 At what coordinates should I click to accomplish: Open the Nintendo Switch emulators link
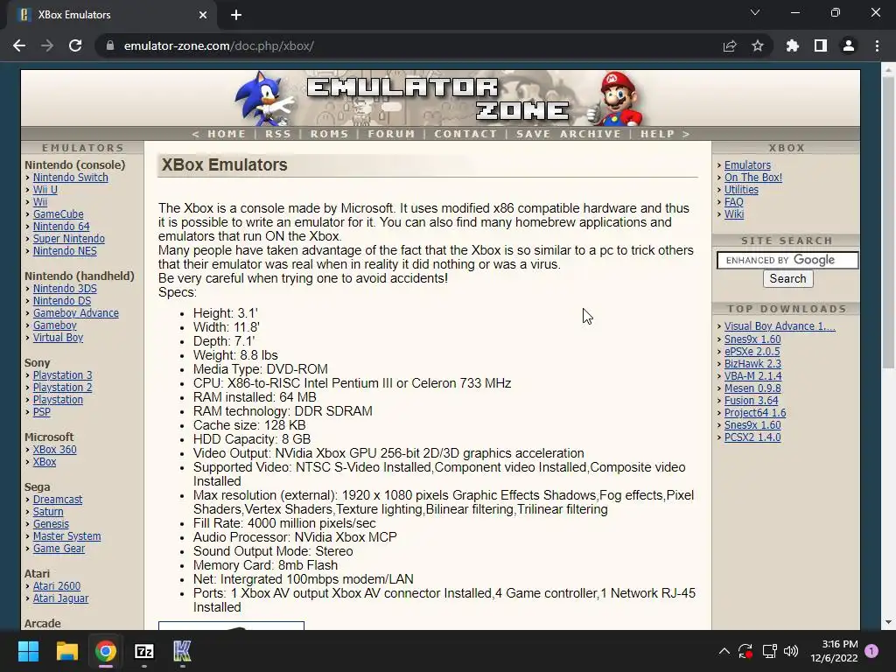(x=70, y=177)
